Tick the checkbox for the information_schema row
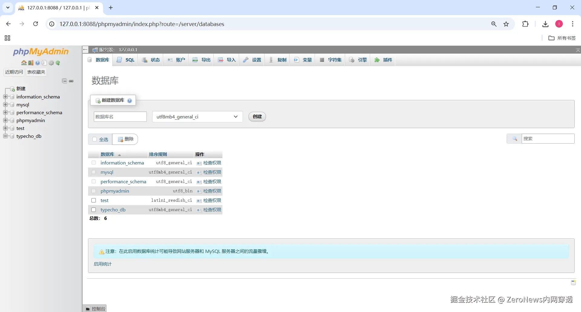581x312 pixels. click(x=94, y=163)
